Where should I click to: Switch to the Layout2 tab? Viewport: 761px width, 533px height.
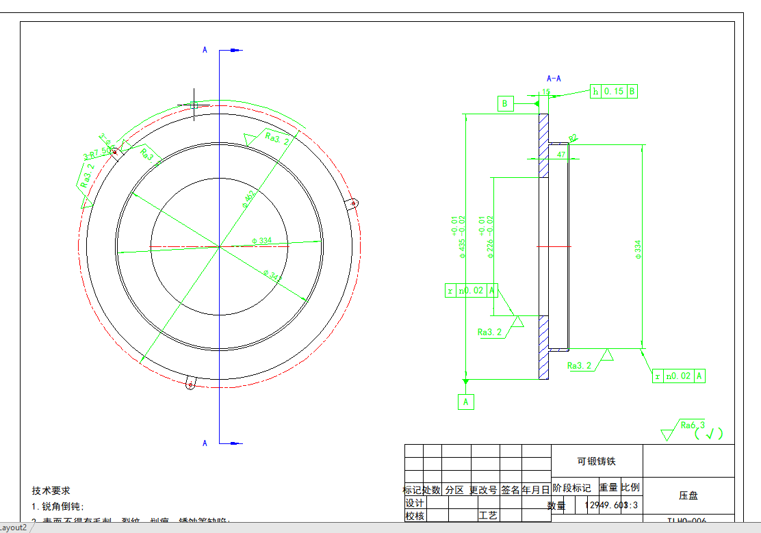[x=13, y=528]
